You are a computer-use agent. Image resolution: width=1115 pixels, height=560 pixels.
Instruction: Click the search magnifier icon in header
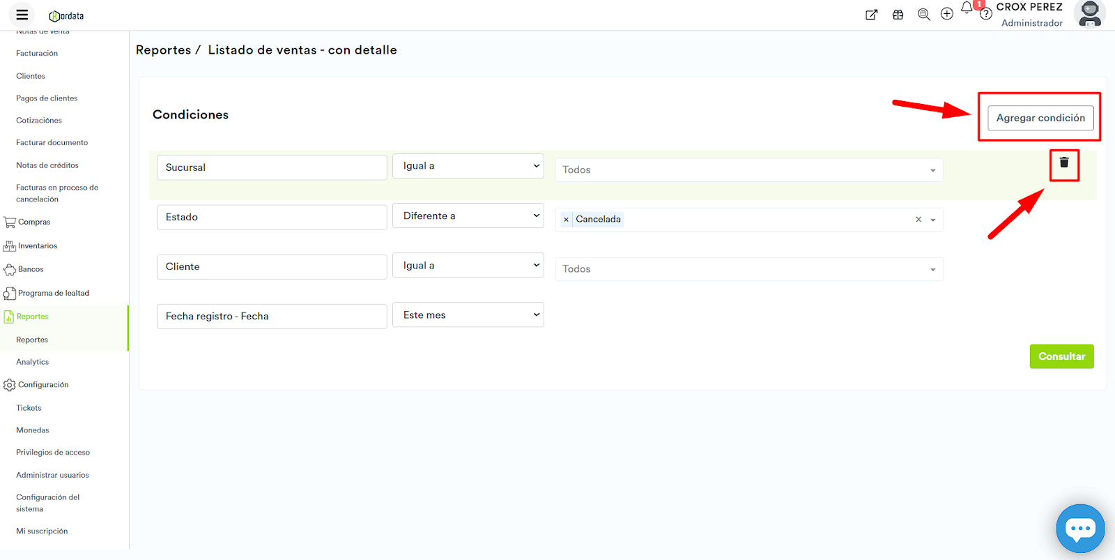click(923, 15)
